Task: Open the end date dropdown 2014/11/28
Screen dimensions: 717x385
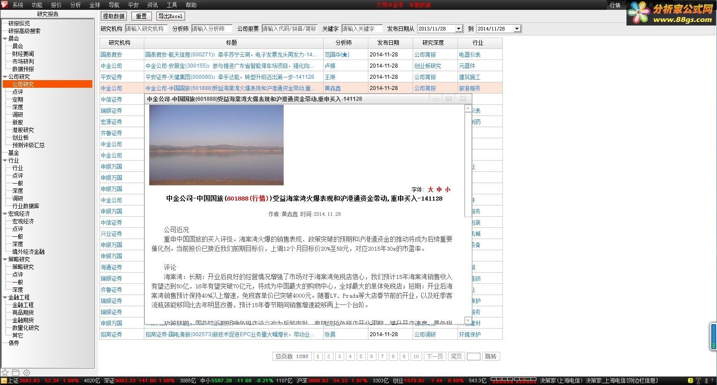Action: click(517, 29)
